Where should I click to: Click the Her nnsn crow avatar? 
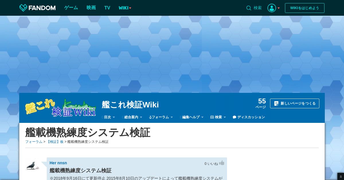tap(32, 165)
